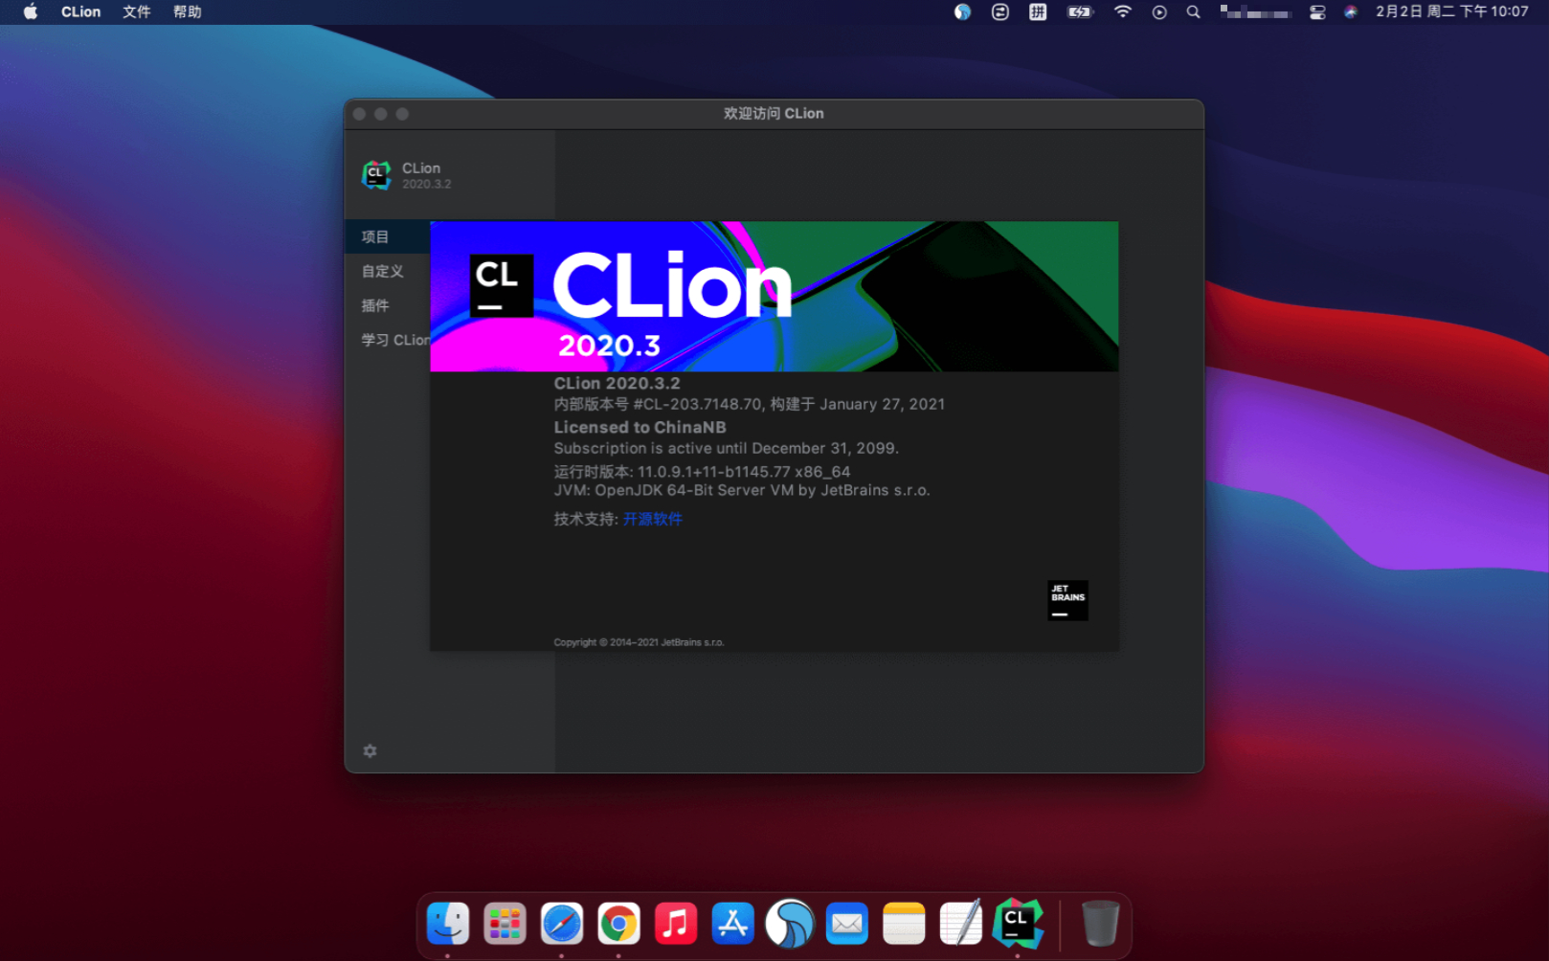1549x961 pixels.
Task: Click the CL logo on the splash banner
Action: coord(502,285)
